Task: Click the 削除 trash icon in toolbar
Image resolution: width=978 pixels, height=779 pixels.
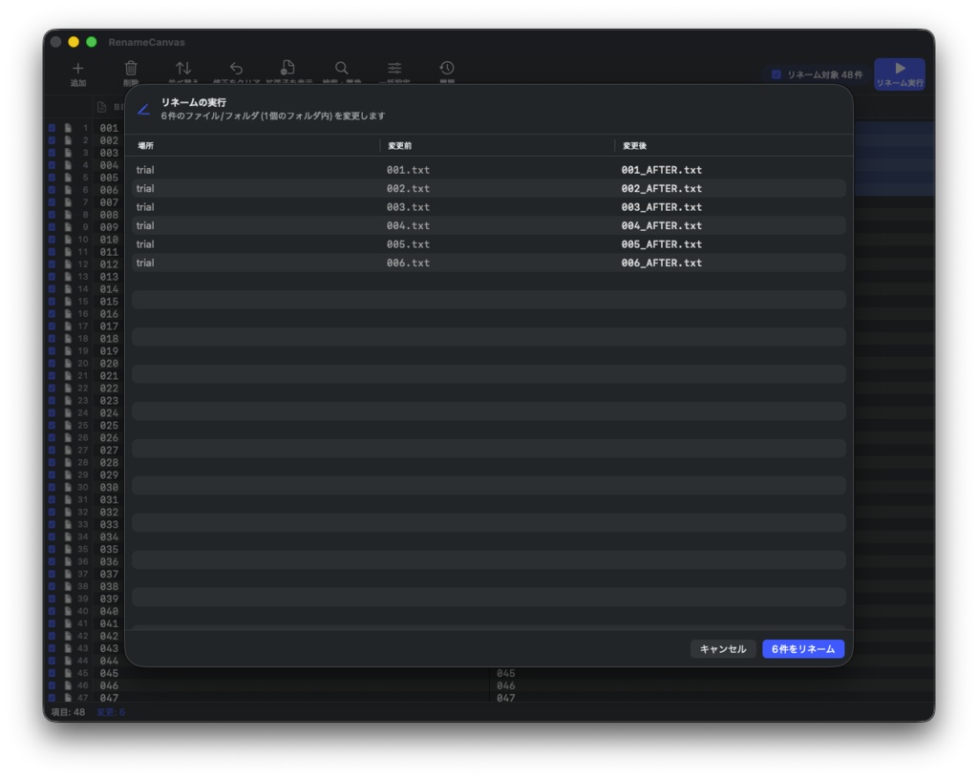Action: tap(131, 68)
